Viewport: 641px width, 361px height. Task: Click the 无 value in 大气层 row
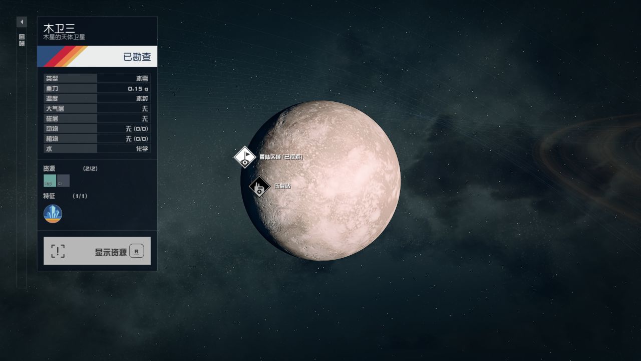coord(145,108)
